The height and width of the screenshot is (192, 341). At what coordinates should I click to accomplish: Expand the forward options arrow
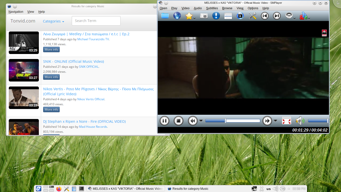(275, 121)
